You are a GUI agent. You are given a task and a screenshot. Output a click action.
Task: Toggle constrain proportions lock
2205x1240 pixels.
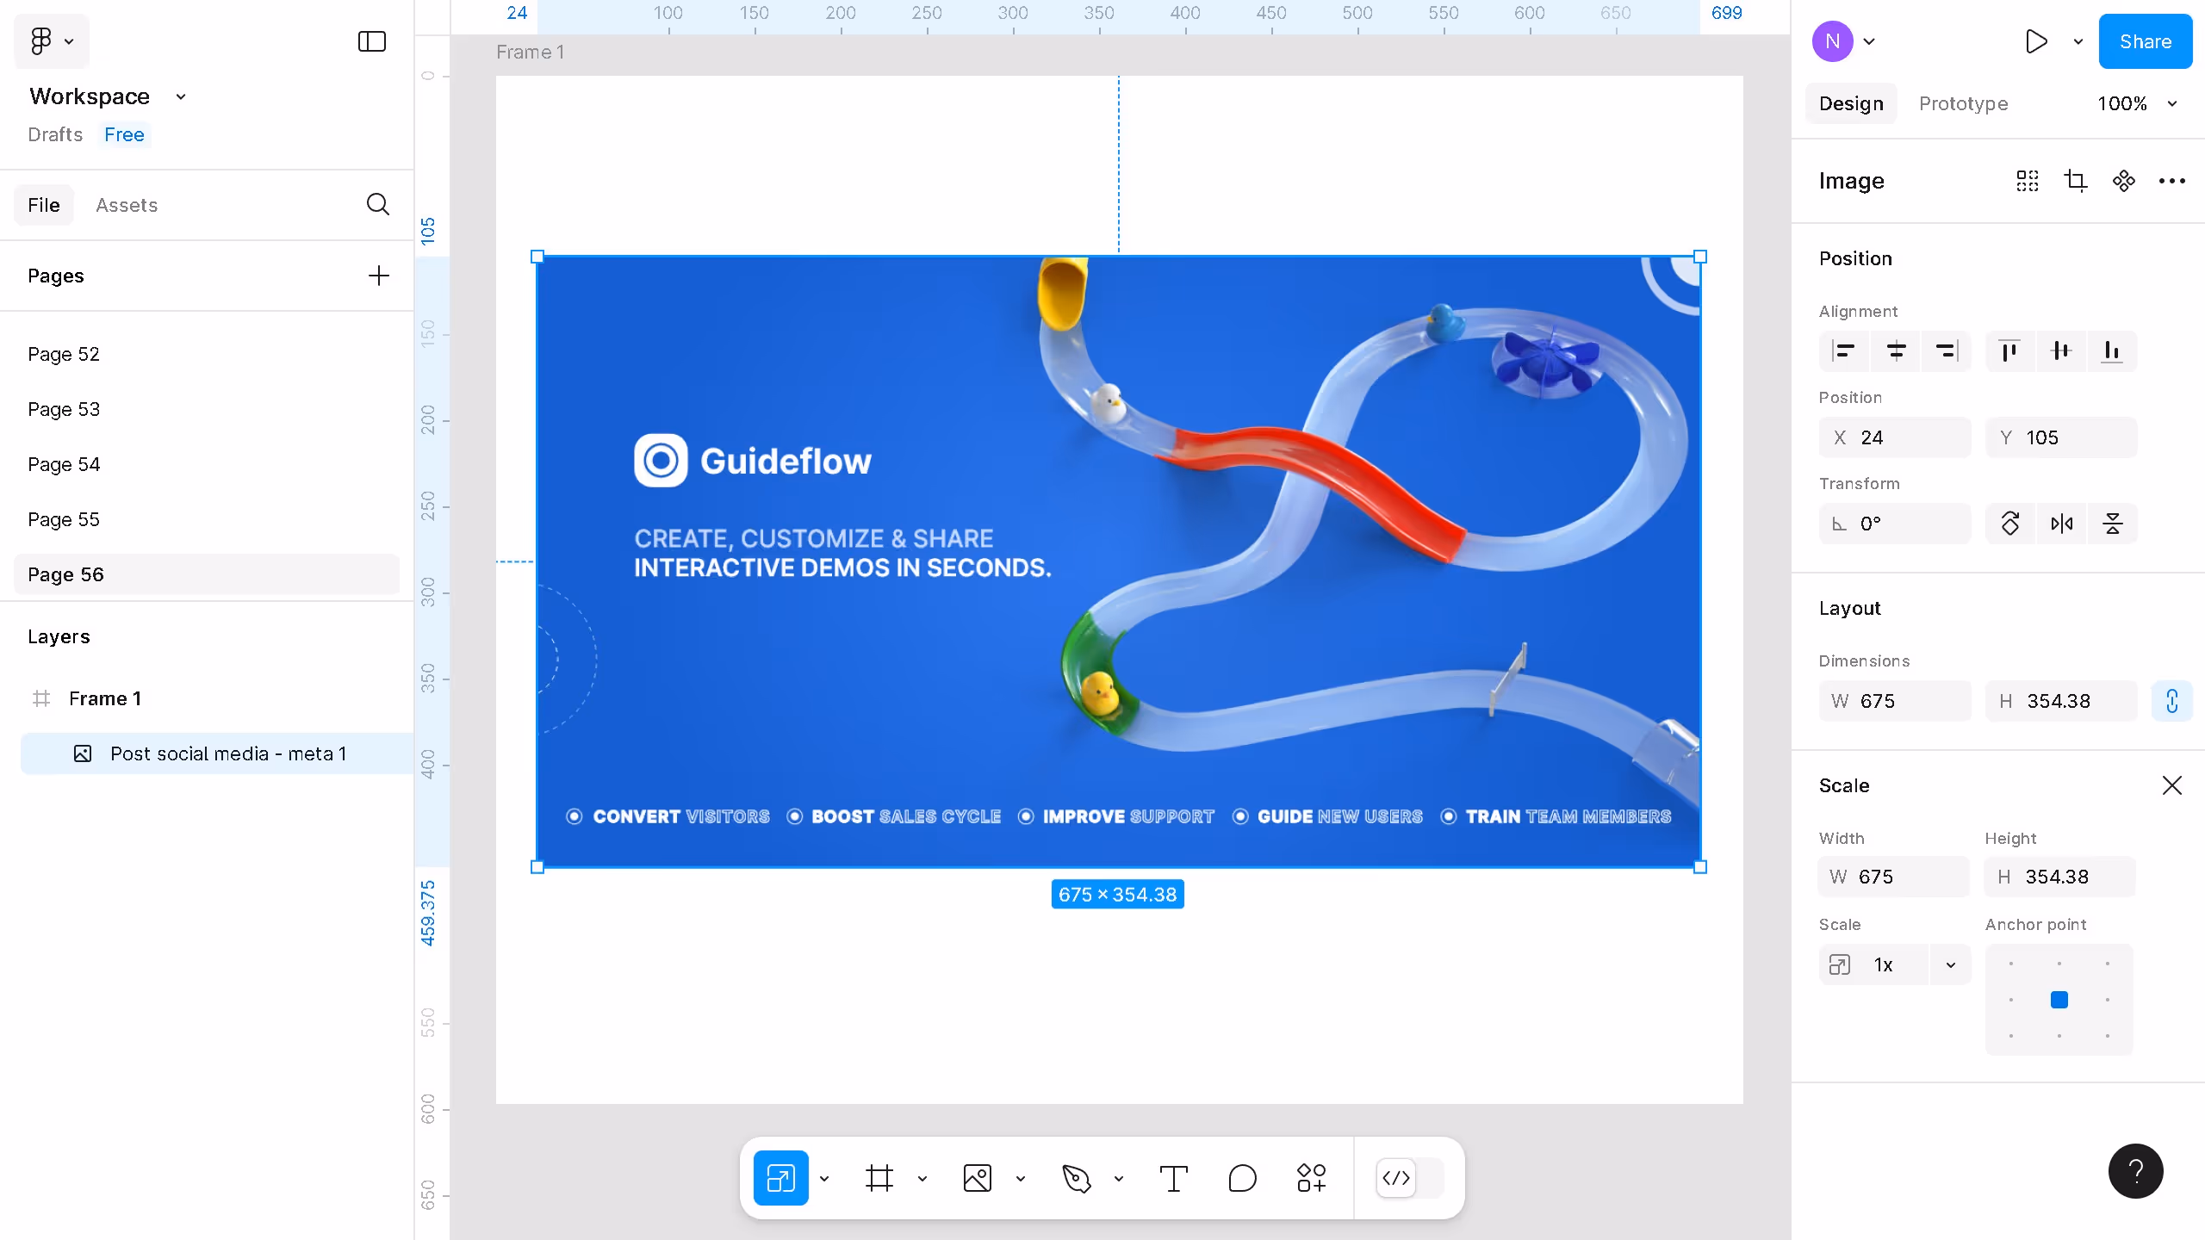point(2171,701)
